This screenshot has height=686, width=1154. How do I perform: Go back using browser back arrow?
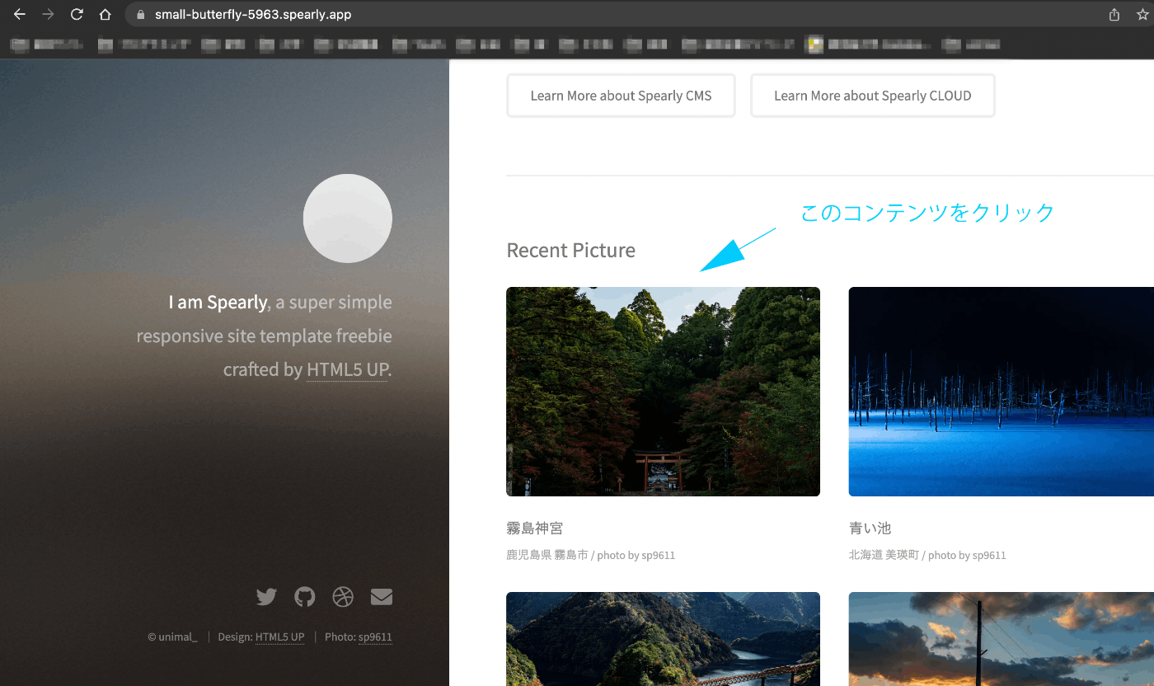[x=19, y=15]
